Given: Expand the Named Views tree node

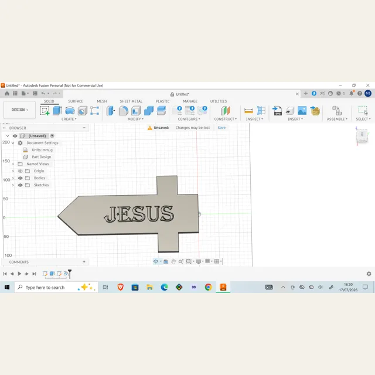Looking at the screenshot, I should coord(13,164).
